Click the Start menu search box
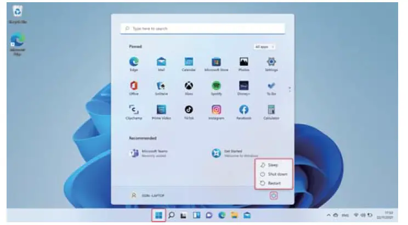Viewport: 408px width, 225px height. pos(203,28)
